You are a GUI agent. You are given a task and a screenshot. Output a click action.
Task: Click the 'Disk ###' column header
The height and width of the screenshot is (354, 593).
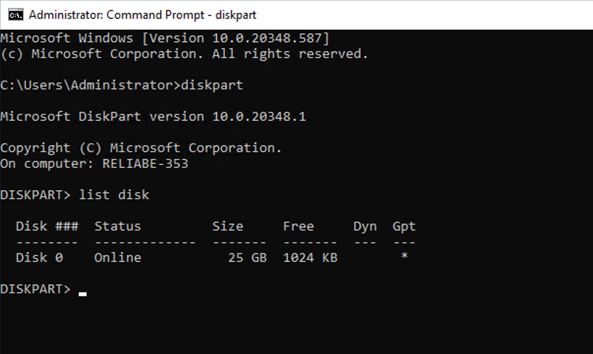[47, 227]
